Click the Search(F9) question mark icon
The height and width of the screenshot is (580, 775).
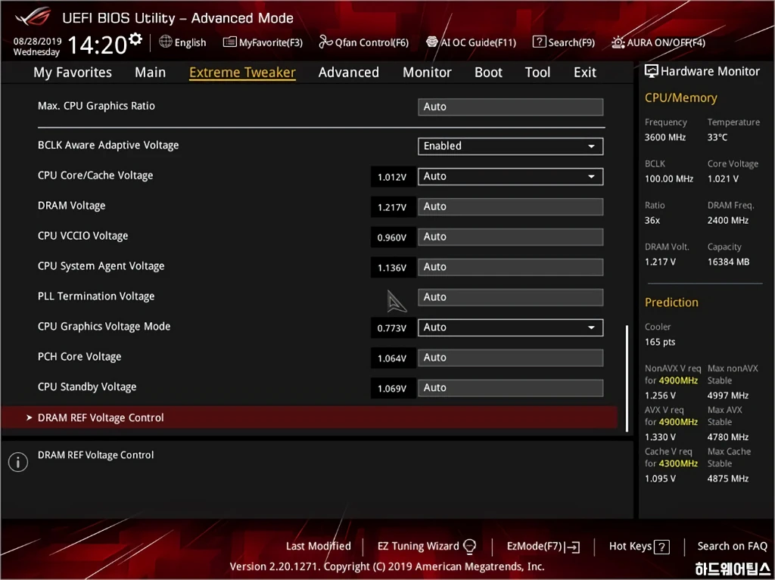[539, 42]
